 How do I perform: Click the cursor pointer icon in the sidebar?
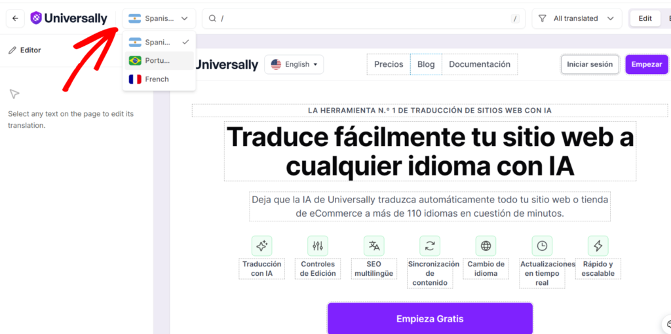(x=14, y=94)
